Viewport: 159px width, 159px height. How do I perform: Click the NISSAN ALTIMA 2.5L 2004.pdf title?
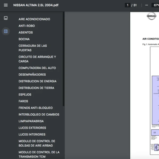(36, 5)
